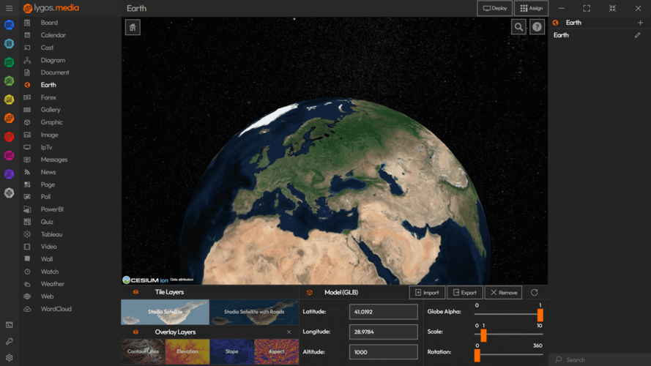Click the blue top workspace icon in sidebar

coord(9,25)
